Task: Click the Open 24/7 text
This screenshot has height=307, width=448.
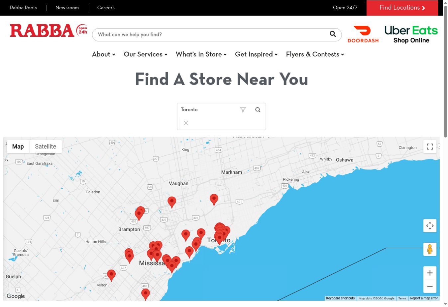Action: [345, 8]
